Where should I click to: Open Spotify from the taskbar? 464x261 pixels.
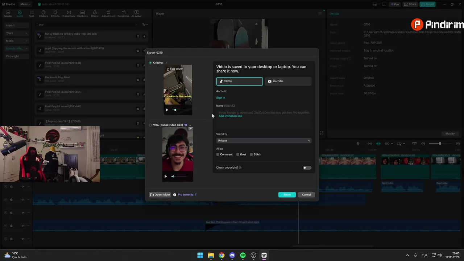[x=243, y=255]
